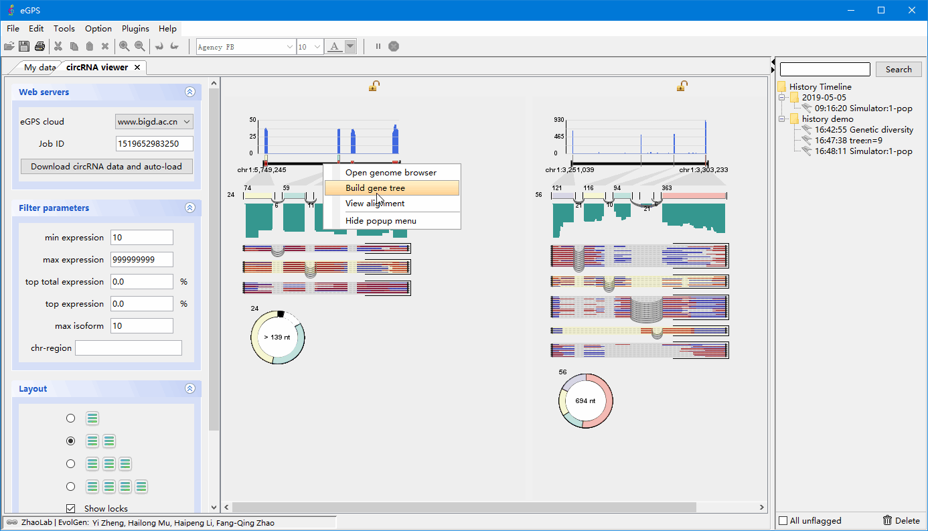Click the Delete X toolbar icon
This screenshot has height=531, width=928.
(105, 46)
